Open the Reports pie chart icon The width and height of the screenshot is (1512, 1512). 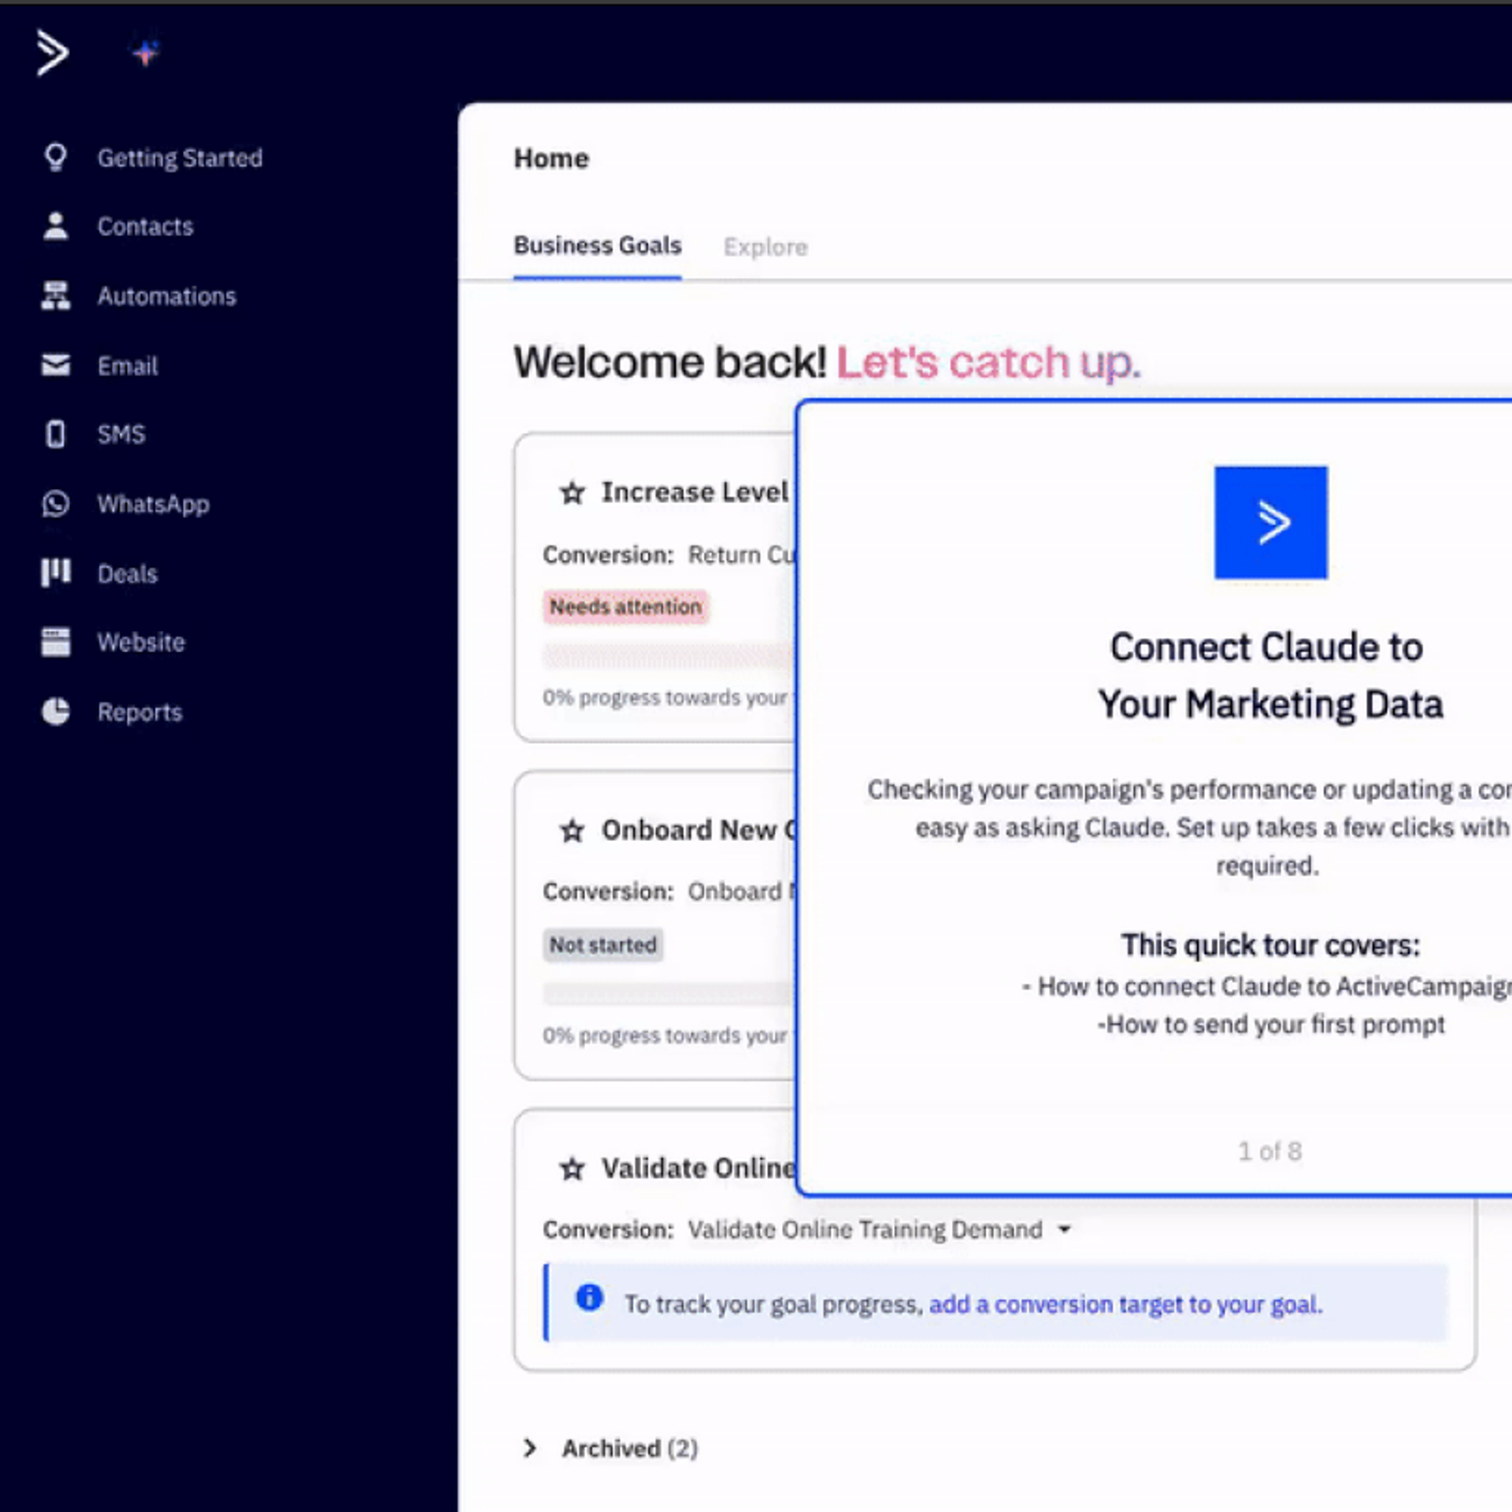[55, 712]
